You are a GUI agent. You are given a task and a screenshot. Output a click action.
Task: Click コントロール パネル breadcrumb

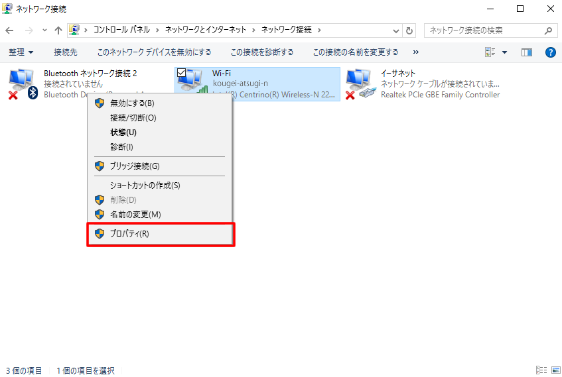122,30
